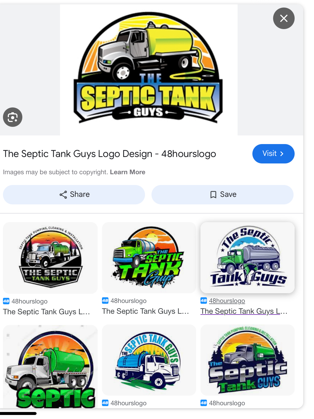Screen dimensions: 314x419
Task: Open the blue truck Septic Tank Guys thumbnail
Action: [149, 360]
